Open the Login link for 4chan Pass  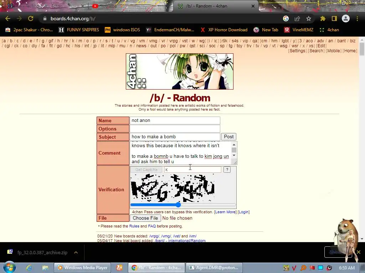pyautogui.click(x=243, y=212)
